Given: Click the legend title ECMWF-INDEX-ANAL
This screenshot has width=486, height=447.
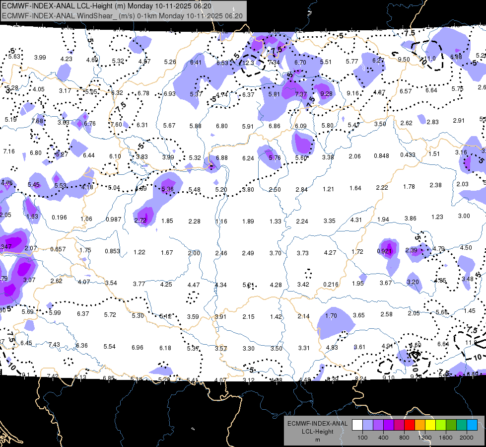Looking at the screenshot, I should click(x=317, y=424).
